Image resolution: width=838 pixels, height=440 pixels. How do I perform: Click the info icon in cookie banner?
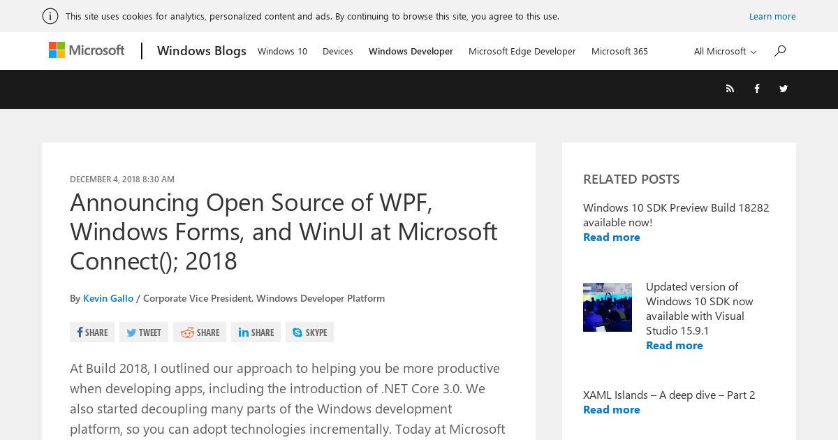click(x=50, y=16)
